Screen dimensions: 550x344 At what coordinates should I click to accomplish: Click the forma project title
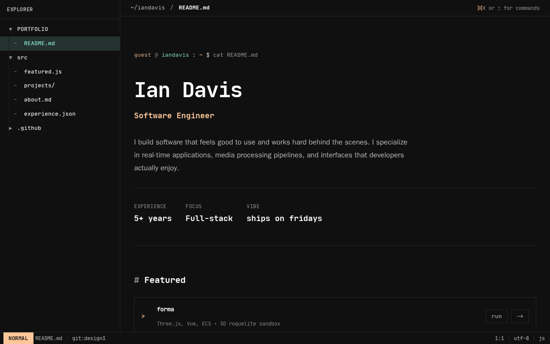point(165,310)
